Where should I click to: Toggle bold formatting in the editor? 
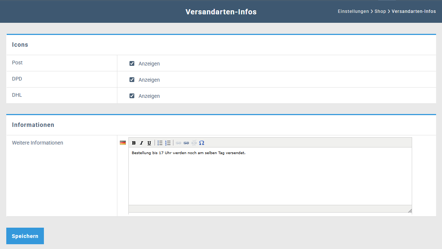134,143
